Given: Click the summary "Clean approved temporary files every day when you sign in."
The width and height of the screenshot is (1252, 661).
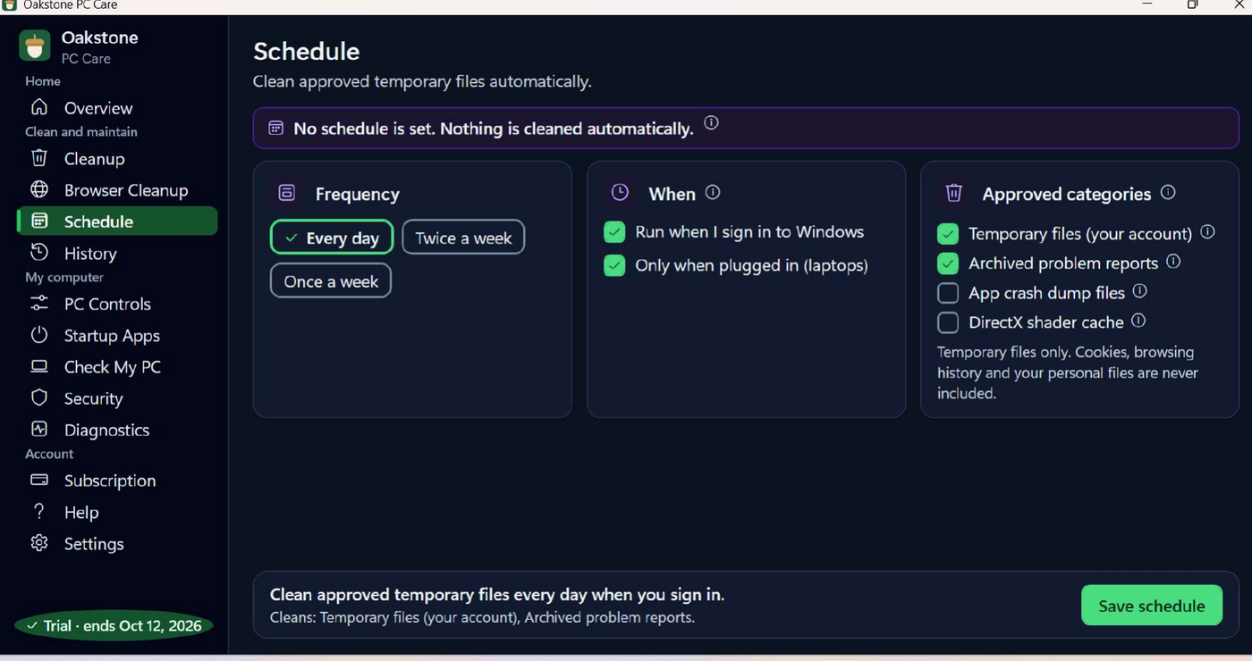Looking at the screenshot, I should (x=497, y=594).
